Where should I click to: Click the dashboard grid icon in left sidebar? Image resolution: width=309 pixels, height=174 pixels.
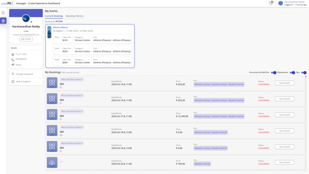tap(3, 13)
